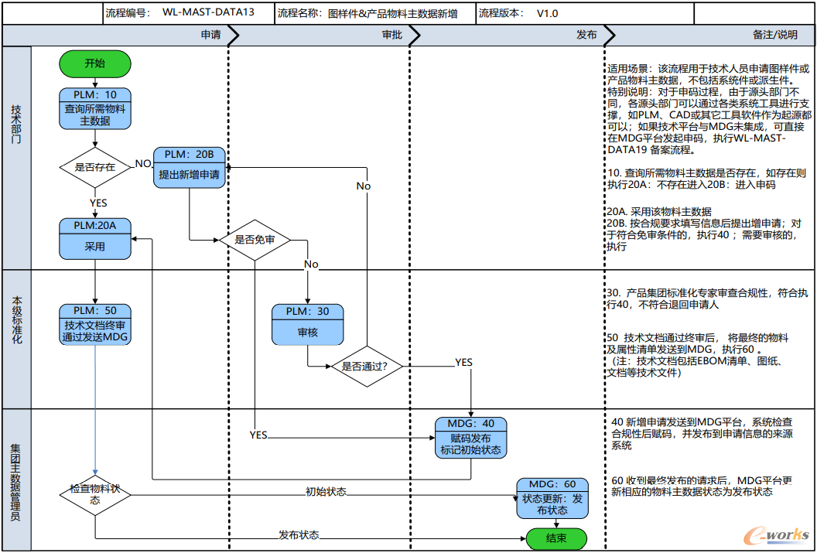Image resolution: width=817 pixels, height=553 pixels.
Task: Click the YES label below 是否存在
Action: (x=98, y=203)
